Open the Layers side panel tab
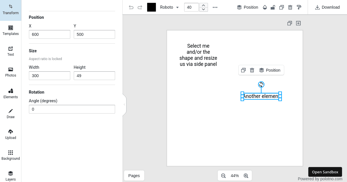Image resolution: width=347 pixels, height=182 pixels. click(x=10, y=176)
